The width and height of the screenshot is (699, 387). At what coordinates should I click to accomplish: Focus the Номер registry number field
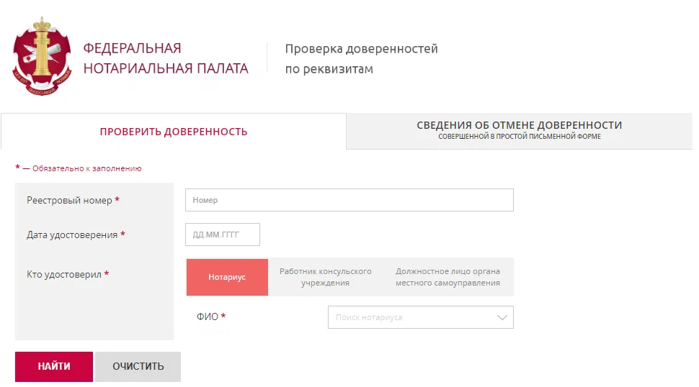click(x=349, y=200)
